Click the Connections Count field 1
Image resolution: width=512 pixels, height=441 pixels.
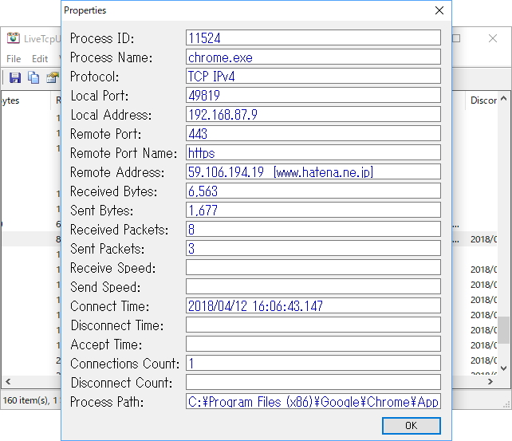313,363
